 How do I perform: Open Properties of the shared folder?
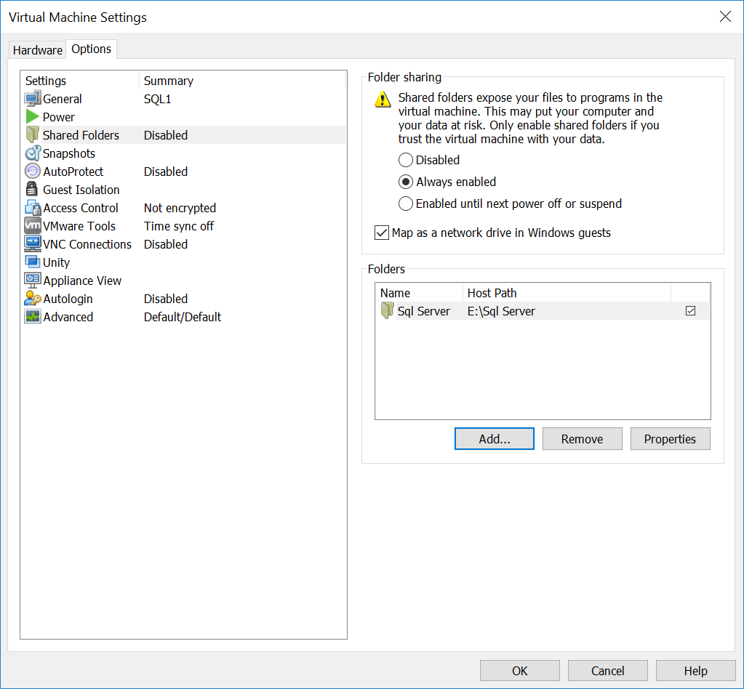click(x=670, y=439)
